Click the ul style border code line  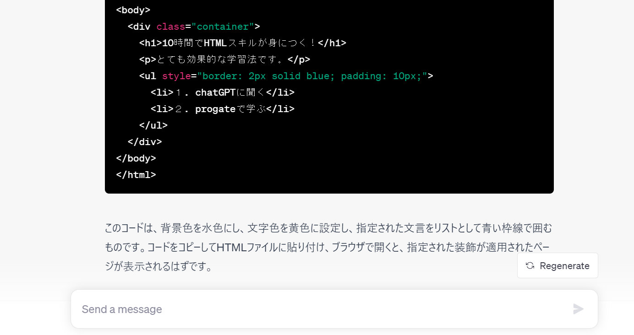coord(286,76)
